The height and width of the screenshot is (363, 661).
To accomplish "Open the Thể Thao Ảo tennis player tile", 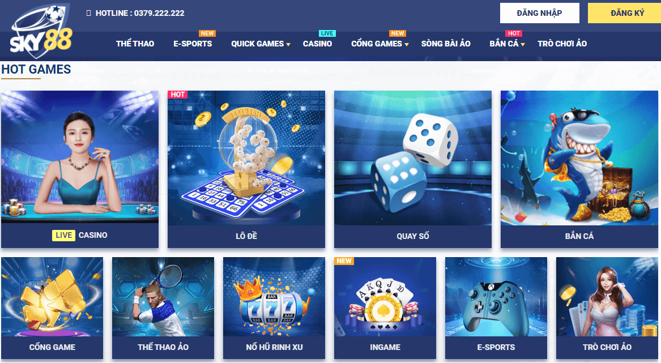I will (x=163, y=308).
